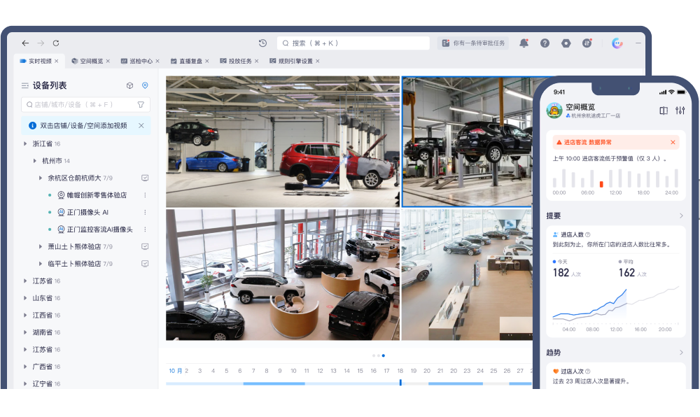Click the 你有一条待审批任务 button
This screenshot has width=700, height=417.
[473, 43]
